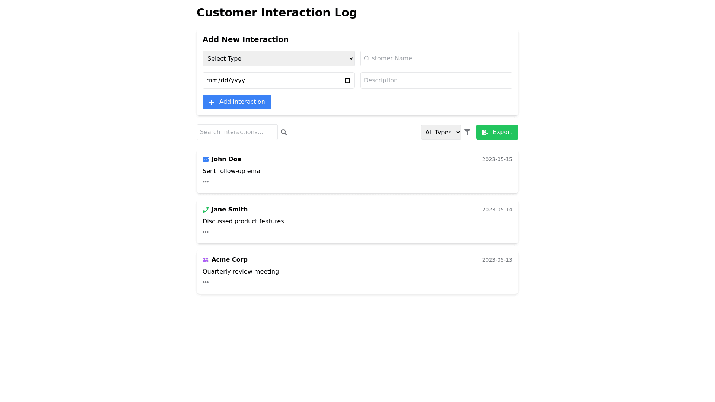The height and width of the screenshot is (402, 715).
Task: Click the search magnifier icon
Action: [x=284, y=132]
